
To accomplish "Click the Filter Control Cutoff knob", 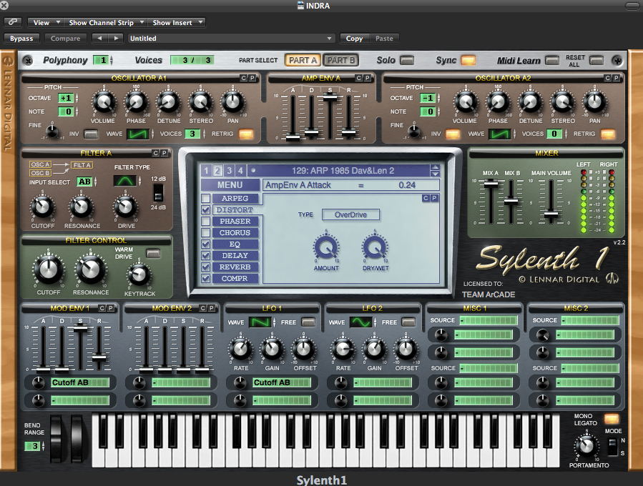I will [49, 270].
